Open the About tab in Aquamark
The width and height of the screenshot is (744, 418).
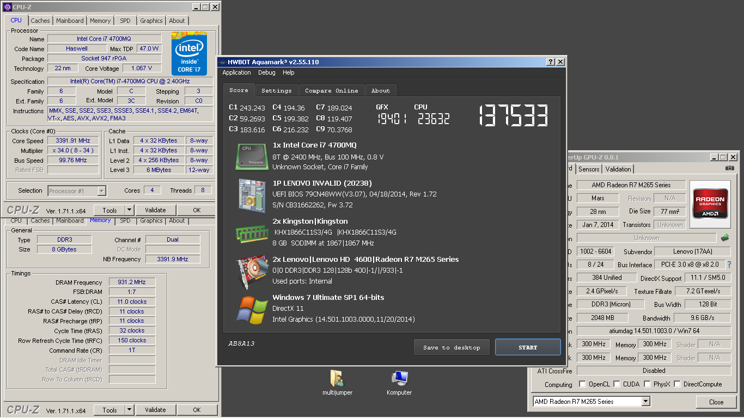pos(381,90)
